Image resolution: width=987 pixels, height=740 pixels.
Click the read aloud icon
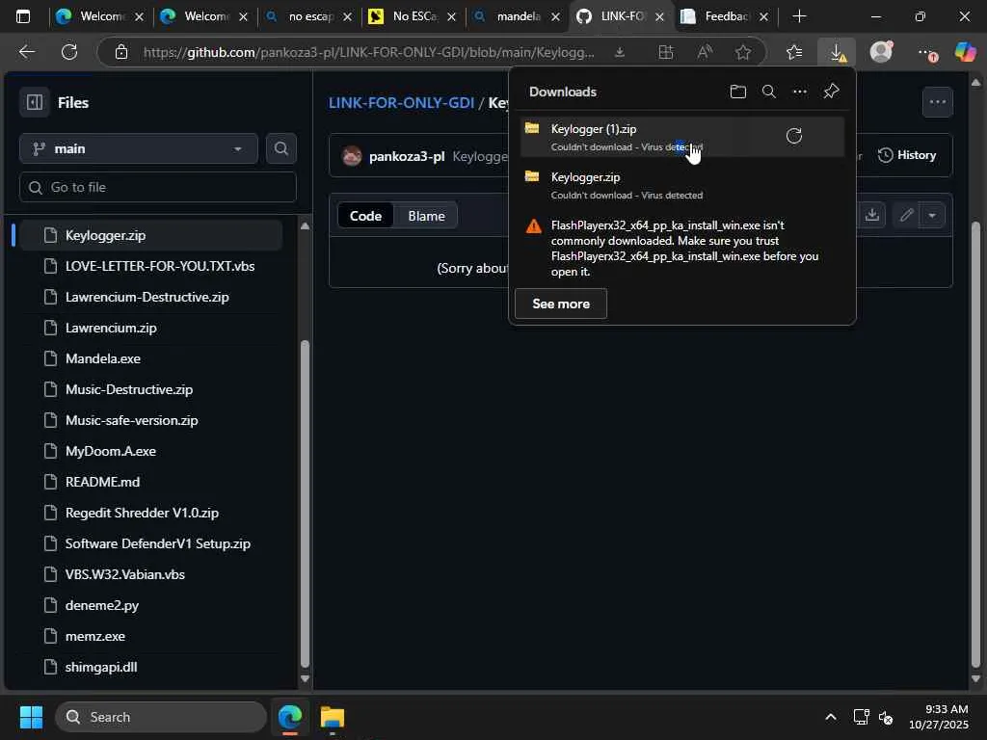pyautogui.click(x=705, y=52)
